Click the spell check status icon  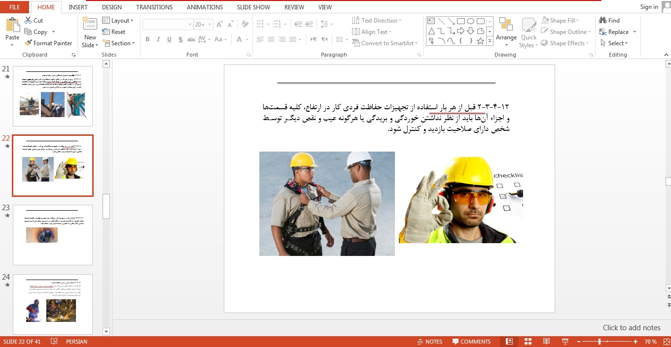54,342
